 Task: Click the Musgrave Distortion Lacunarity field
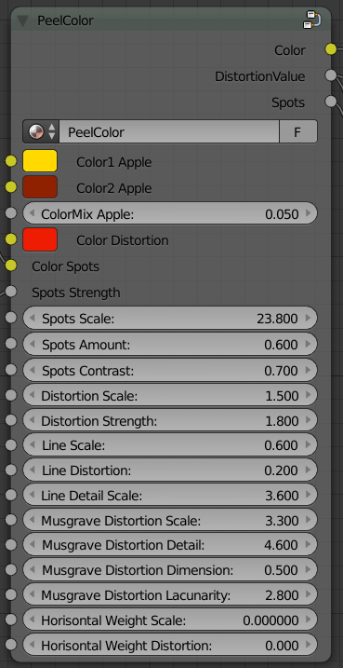coord(170,594)
